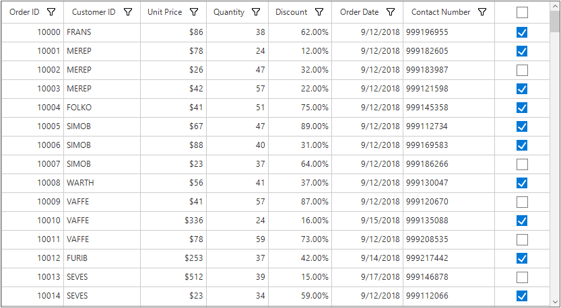Click the vertical scrollbar thumb
Image resolution: width=561 pixels, height=308 pixels.
(x=555, y=22)
